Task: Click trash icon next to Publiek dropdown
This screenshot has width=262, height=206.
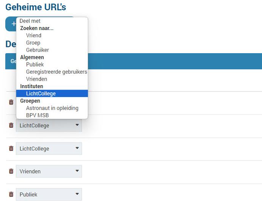Action: pyautogui.click(x=11, y=194)
